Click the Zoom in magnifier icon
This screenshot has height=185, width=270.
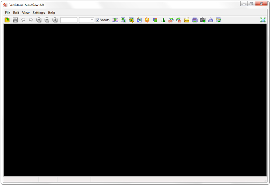click(x=39, y=20)
